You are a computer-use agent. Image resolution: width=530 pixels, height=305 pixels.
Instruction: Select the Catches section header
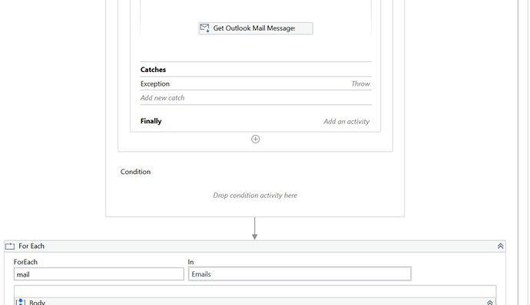click(153, 70)
